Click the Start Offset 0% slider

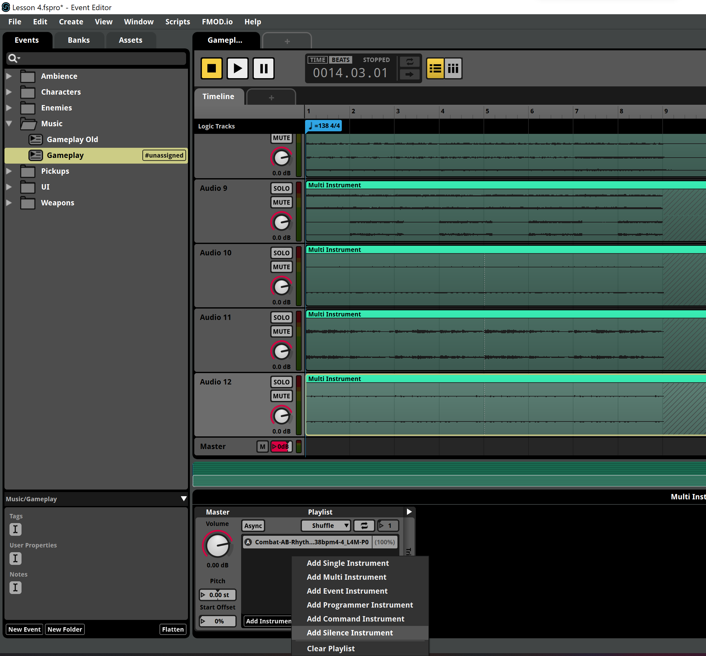[x=218, y=621]
